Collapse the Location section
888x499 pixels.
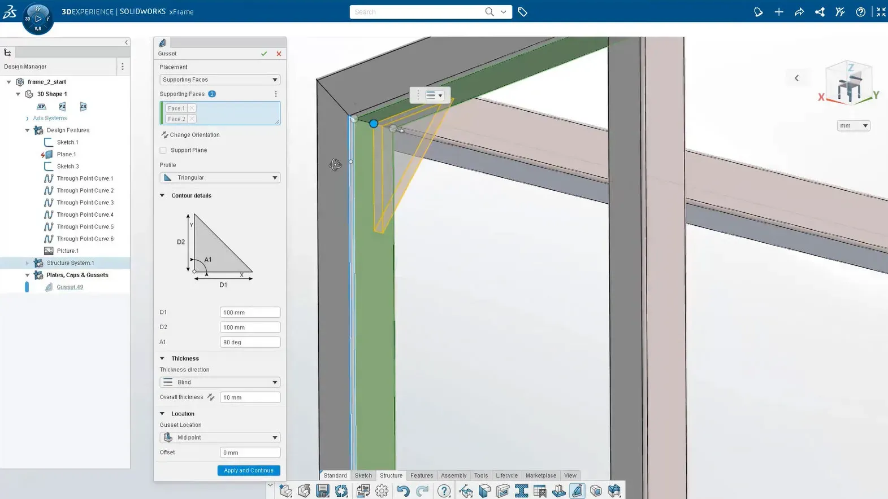click(162, 414)
